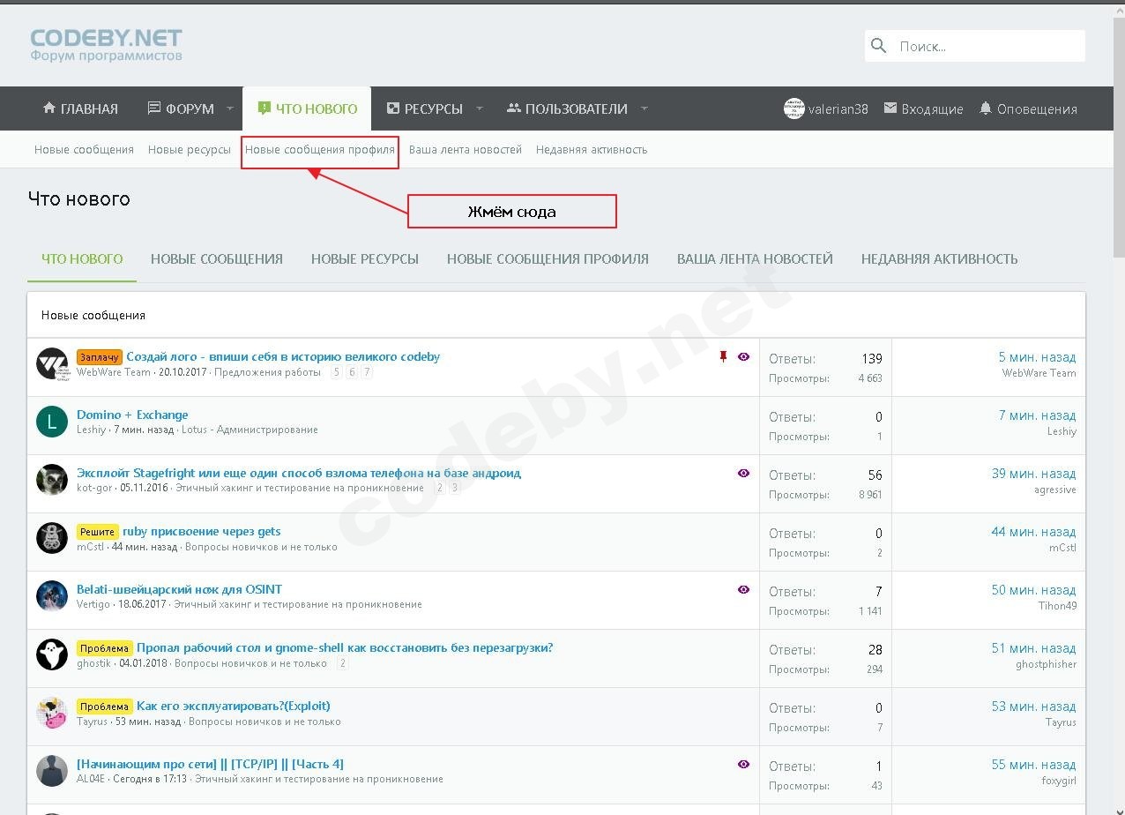
Task: Expand the Ресурсы dropdown arrow
Action: (x=480, y=108)
